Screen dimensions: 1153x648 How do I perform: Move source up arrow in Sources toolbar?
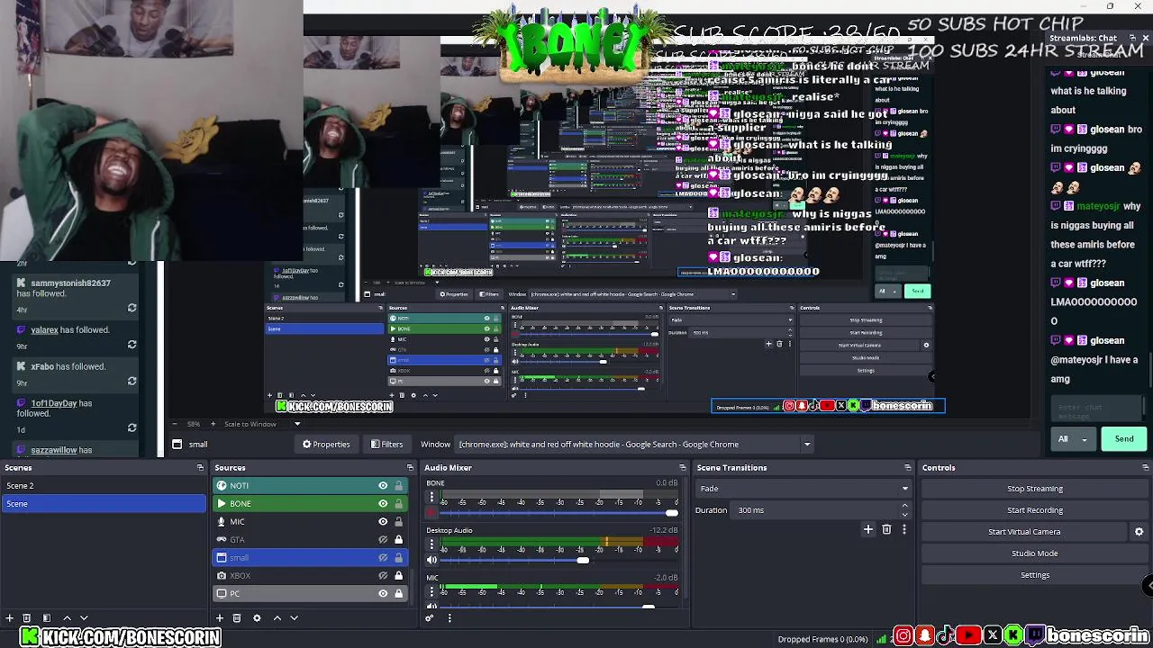point(277,618)
